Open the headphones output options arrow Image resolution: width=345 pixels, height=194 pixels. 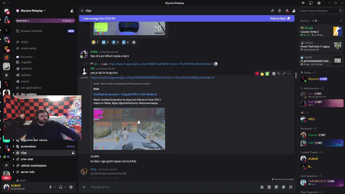pyautogui.click(x=65, y=187)
